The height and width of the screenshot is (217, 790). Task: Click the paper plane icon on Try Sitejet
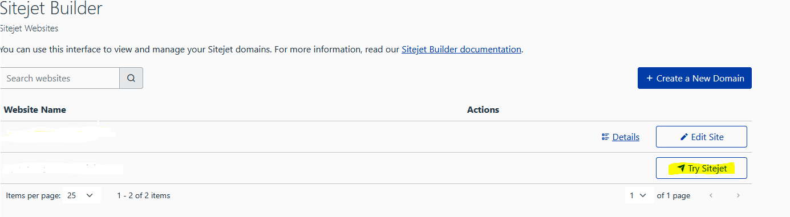tap(681, 169)
